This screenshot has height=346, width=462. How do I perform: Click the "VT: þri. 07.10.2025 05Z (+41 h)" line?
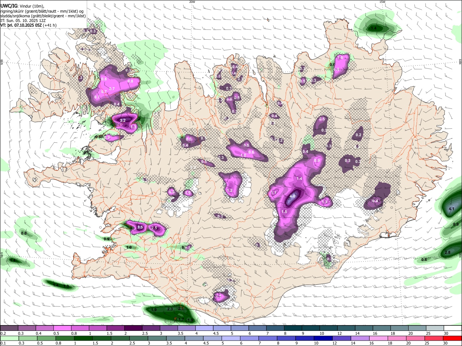click(29, 25)
